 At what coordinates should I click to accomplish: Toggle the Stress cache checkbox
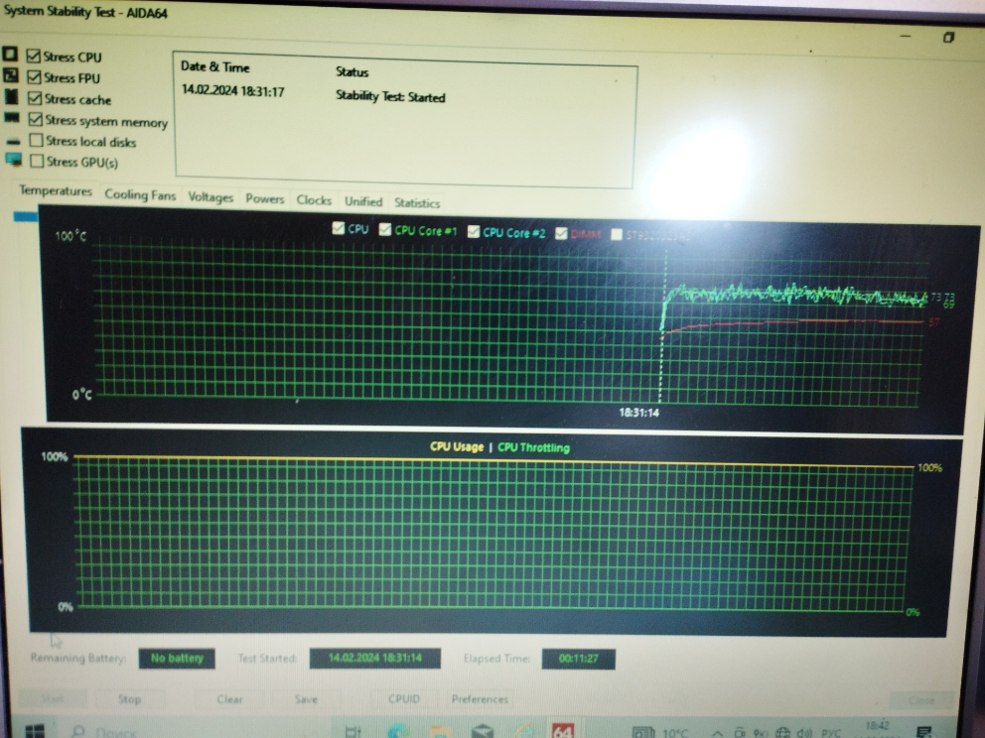pos(35,98)
